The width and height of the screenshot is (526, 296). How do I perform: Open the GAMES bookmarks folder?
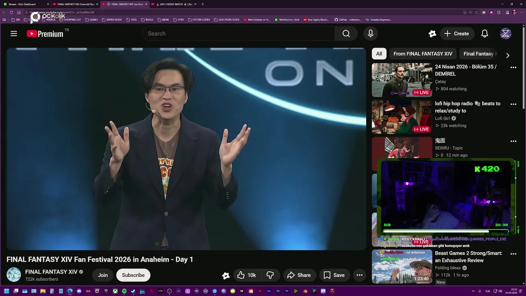[x=91, y=20]
